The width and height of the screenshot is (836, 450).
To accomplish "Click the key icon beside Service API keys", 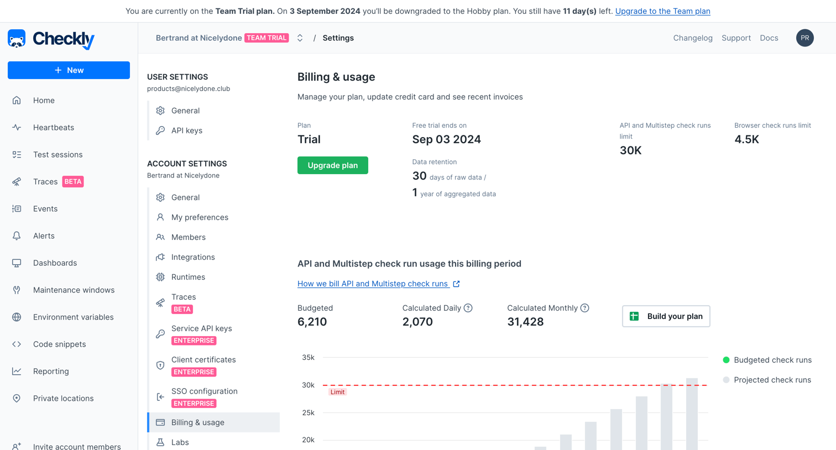I will tap(160, 334).
